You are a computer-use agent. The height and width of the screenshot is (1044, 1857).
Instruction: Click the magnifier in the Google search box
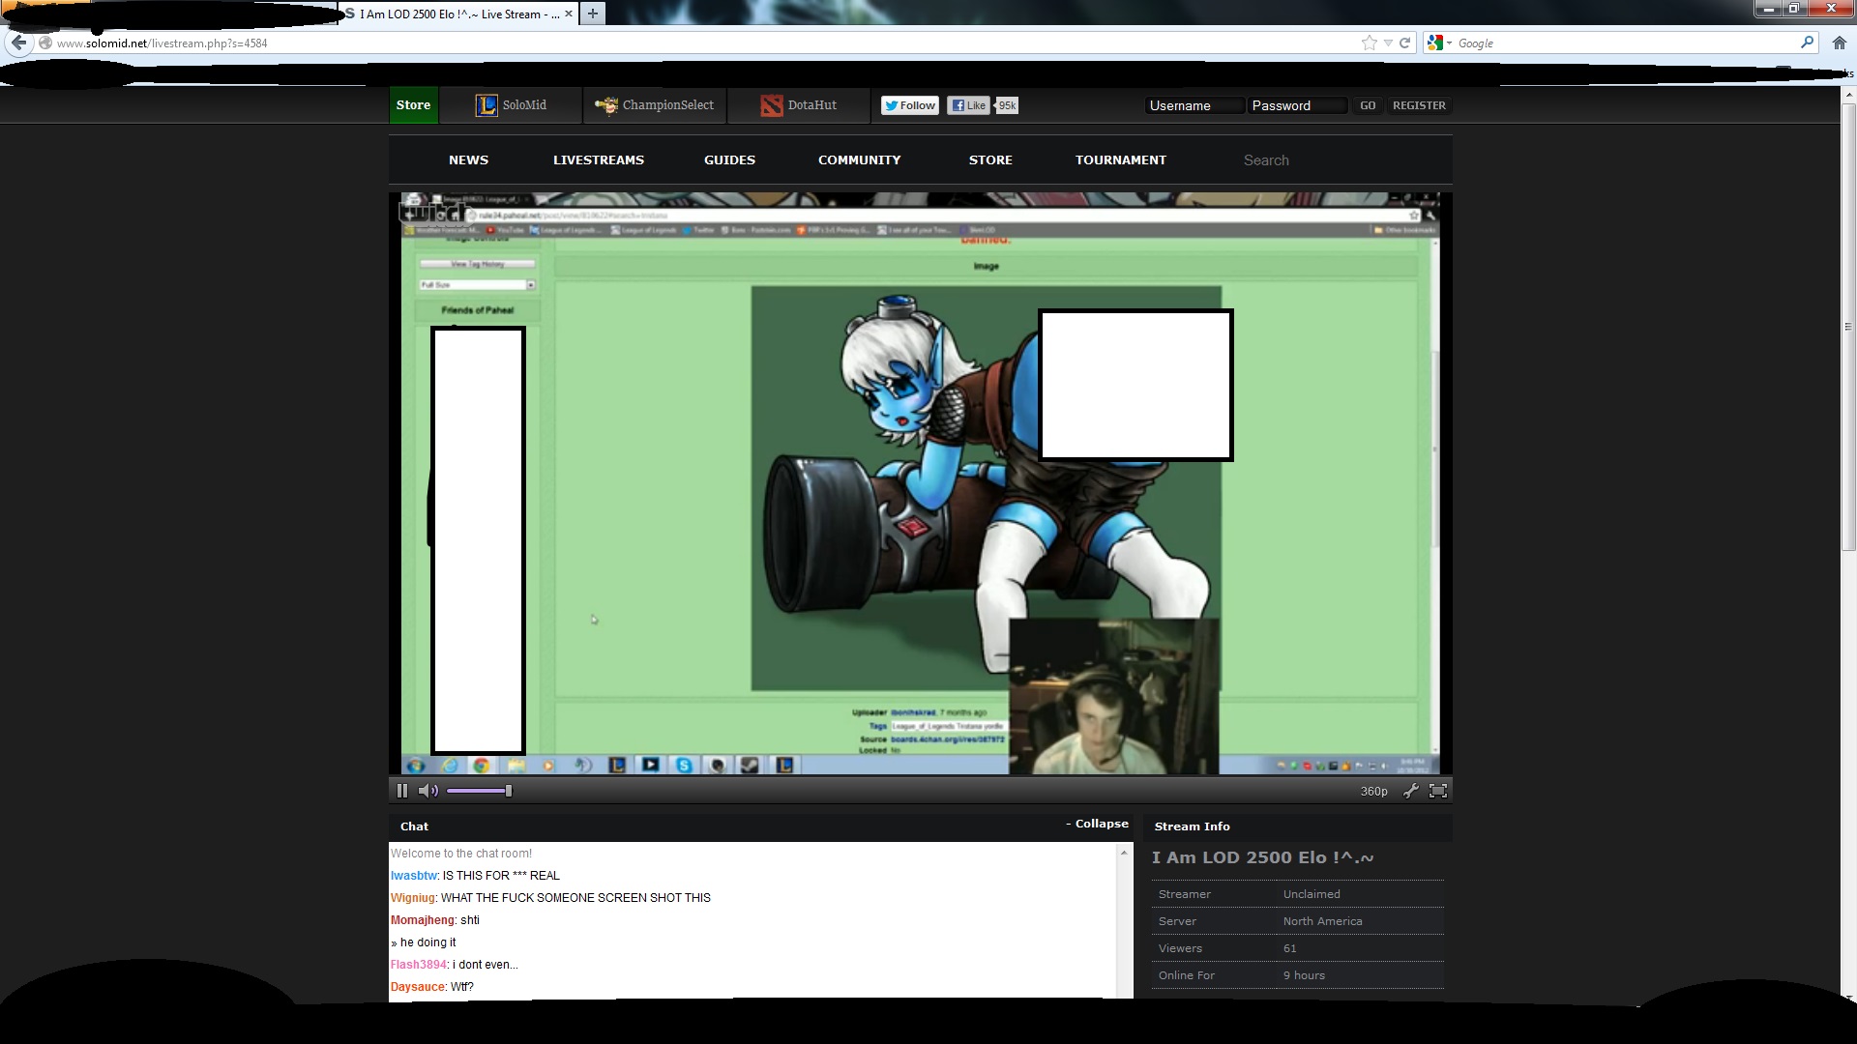[x=1806, y=43]
